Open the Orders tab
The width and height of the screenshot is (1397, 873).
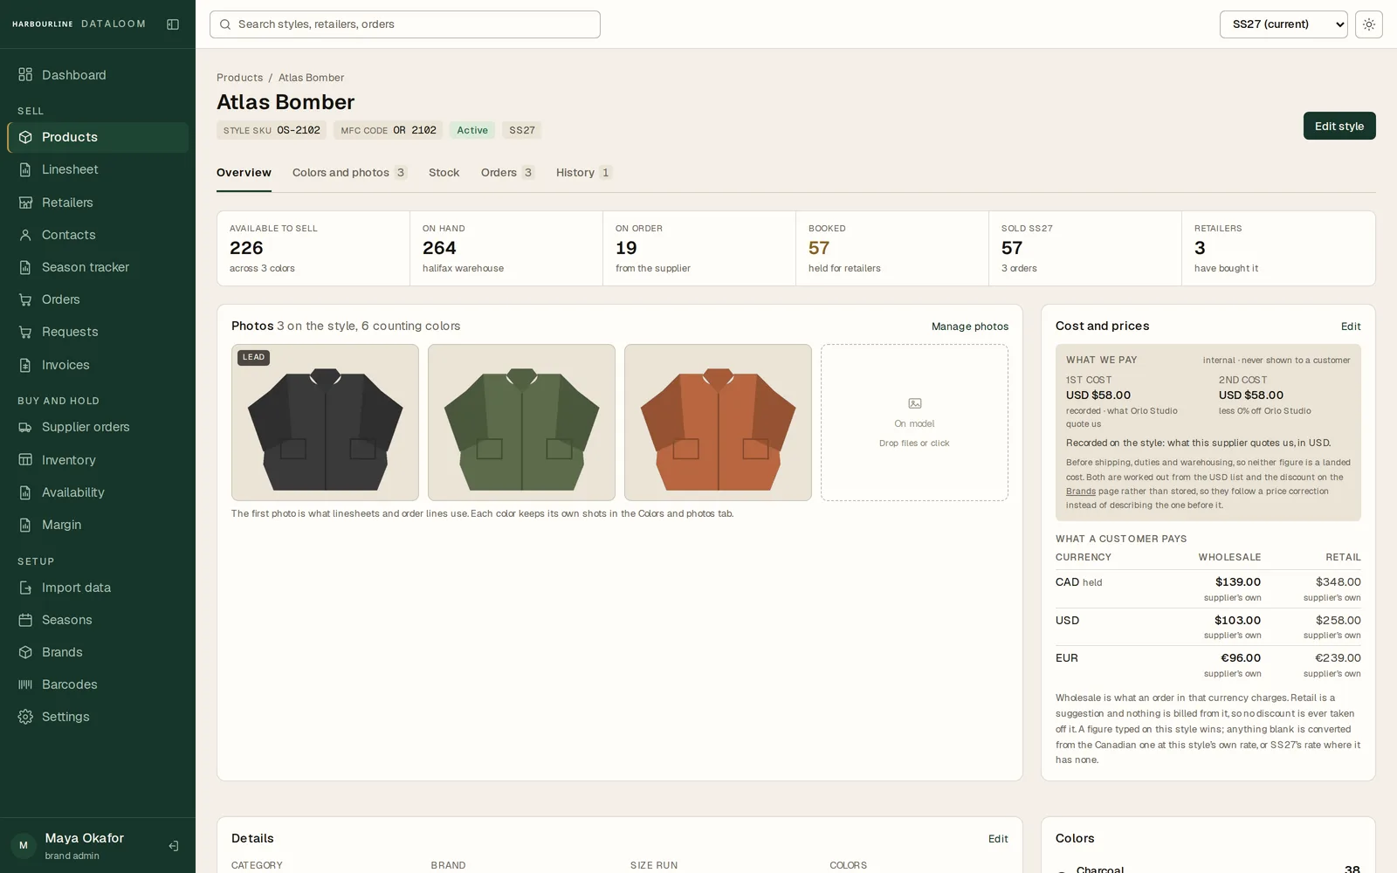point(507,173)
